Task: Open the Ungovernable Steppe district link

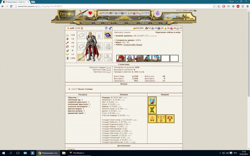Action: tap(133, 45)
